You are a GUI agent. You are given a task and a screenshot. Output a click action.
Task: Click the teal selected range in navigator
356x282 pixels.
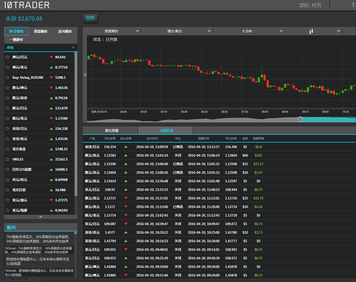pyautogui.click(x=328, y=120)
